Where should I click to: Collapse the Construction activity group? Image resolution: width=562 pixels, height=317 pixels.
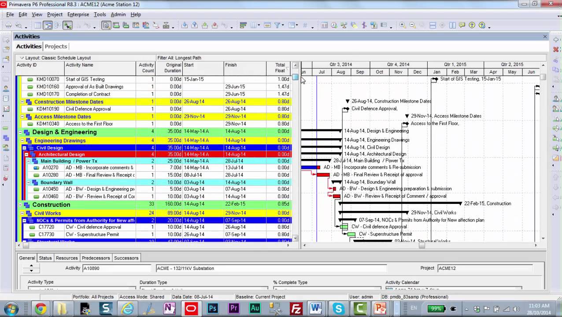click(x=21, y=204)
